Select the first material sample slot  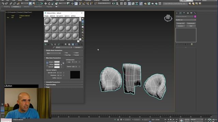coord(48,21)
